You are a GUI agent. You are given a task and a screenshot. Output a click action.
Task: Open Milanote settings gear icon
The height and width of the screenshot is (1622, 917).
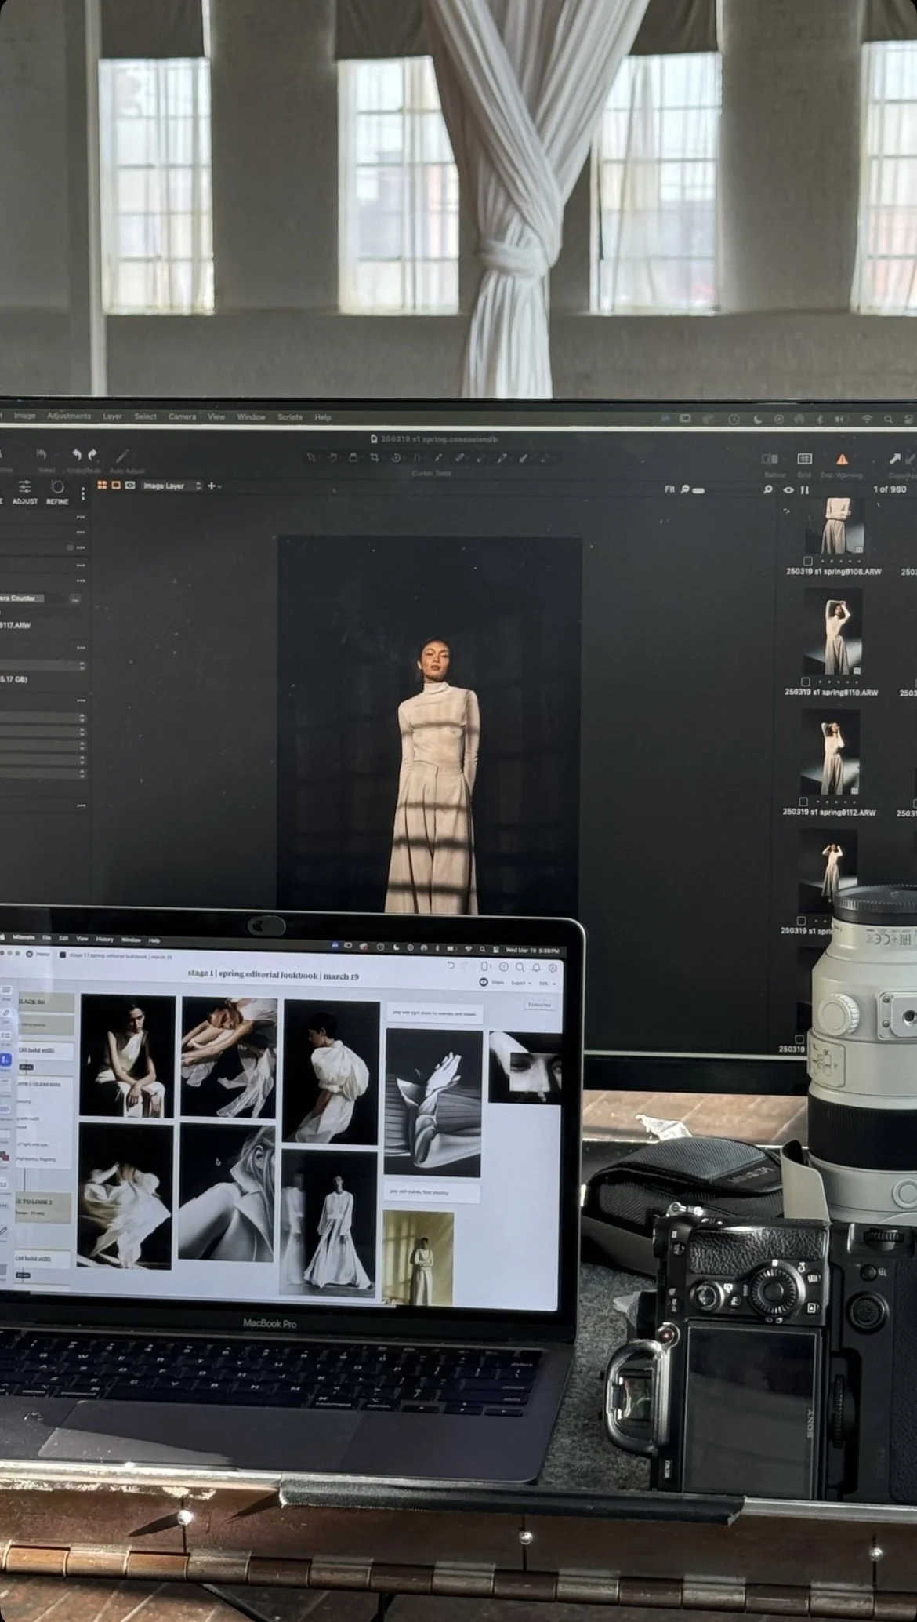(553, 968)
